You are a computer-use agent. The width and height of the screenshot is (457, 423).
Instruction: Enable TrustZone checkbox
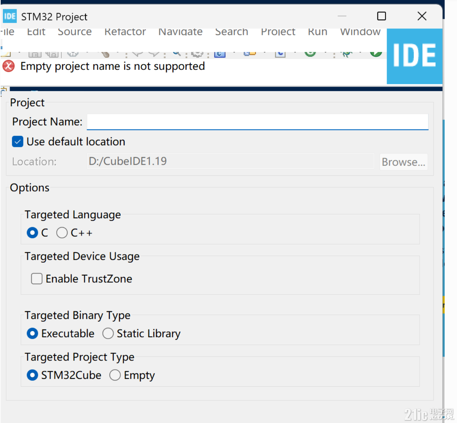click(x=37, y=279)
